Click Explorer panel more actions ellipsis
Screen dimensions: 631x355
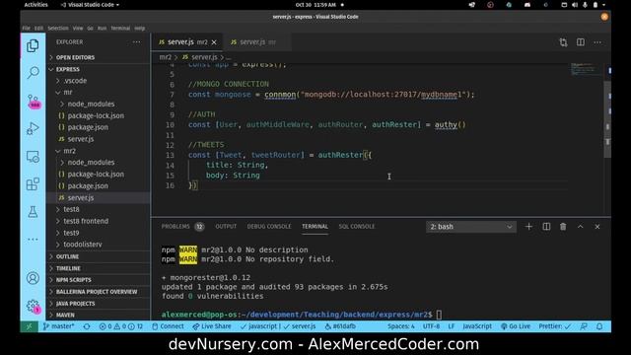(x=136, y=41)
